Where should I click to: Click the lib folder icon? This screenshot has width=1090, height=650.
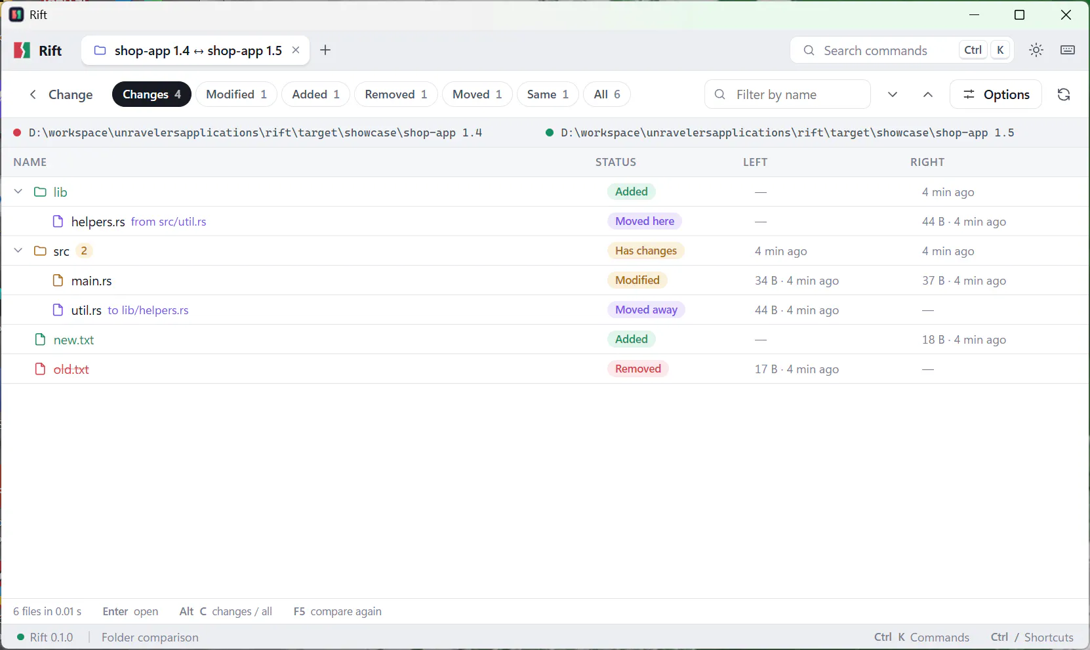41,192
